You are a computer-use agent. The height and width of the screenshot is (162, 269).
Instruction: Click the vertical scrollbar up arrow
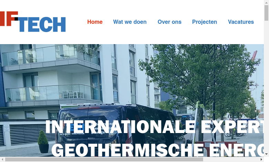tap(266, 2)
